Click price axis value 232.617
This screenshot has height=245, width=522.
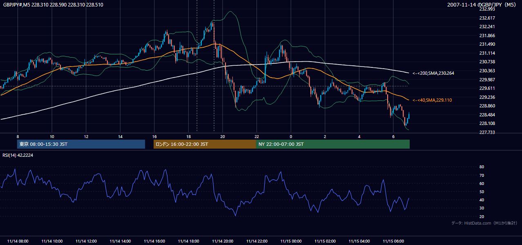point(487,18)
